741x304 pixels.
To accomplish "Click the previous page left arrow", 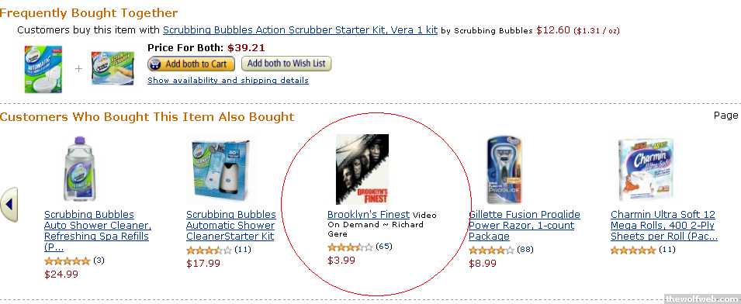I will click(x=9, y=205).
